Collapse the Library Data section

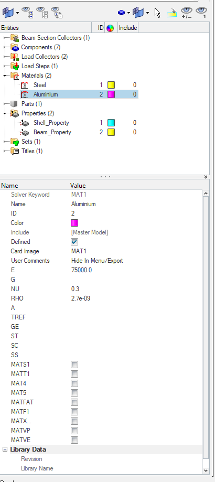(x=5, y=449)
